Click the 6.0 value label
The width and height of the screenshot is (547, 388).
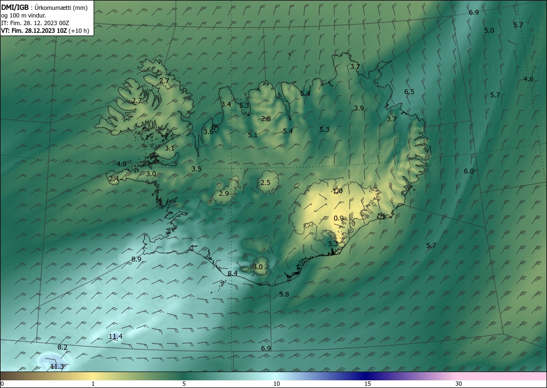(x=469, y=171)
